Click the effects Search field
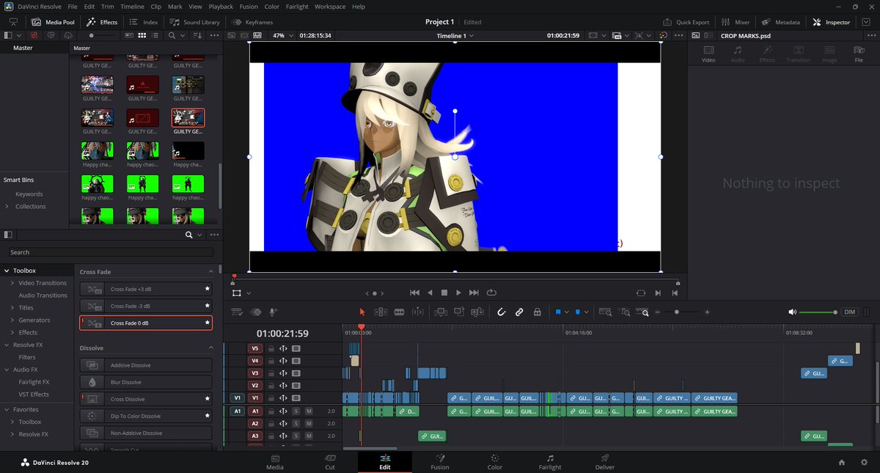 [x=111, y=252]
